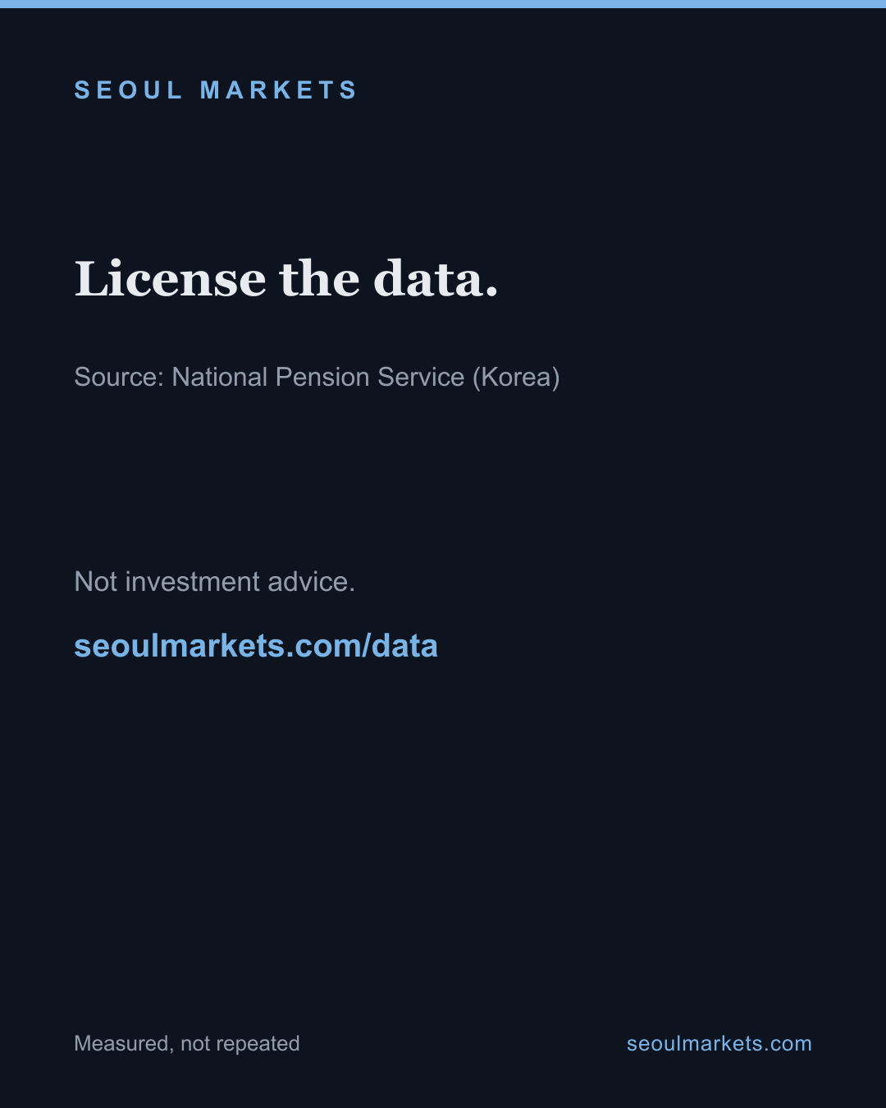
Task: Click the word 'Measured,' in the footer
Action: [x=124, y=1043]
